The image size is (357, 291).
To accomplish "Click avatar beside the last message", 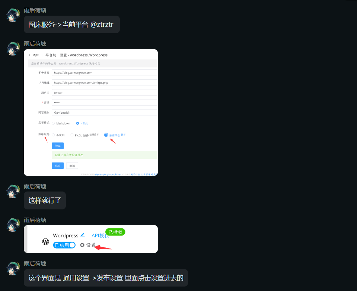I will tap(13, 268).
